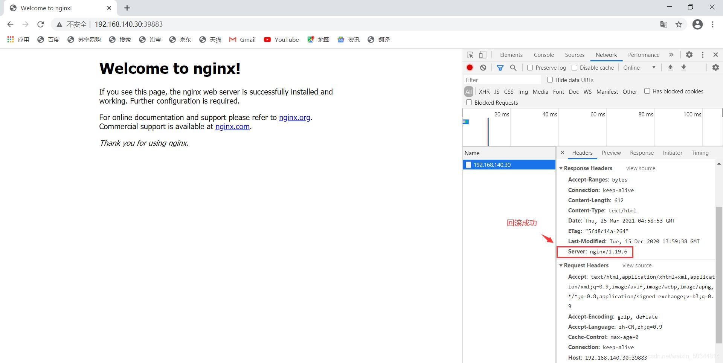The height and width of the screenshot is (363, 723).
Task: Open DevTools settings gear
Action: (x=689, y=55)
